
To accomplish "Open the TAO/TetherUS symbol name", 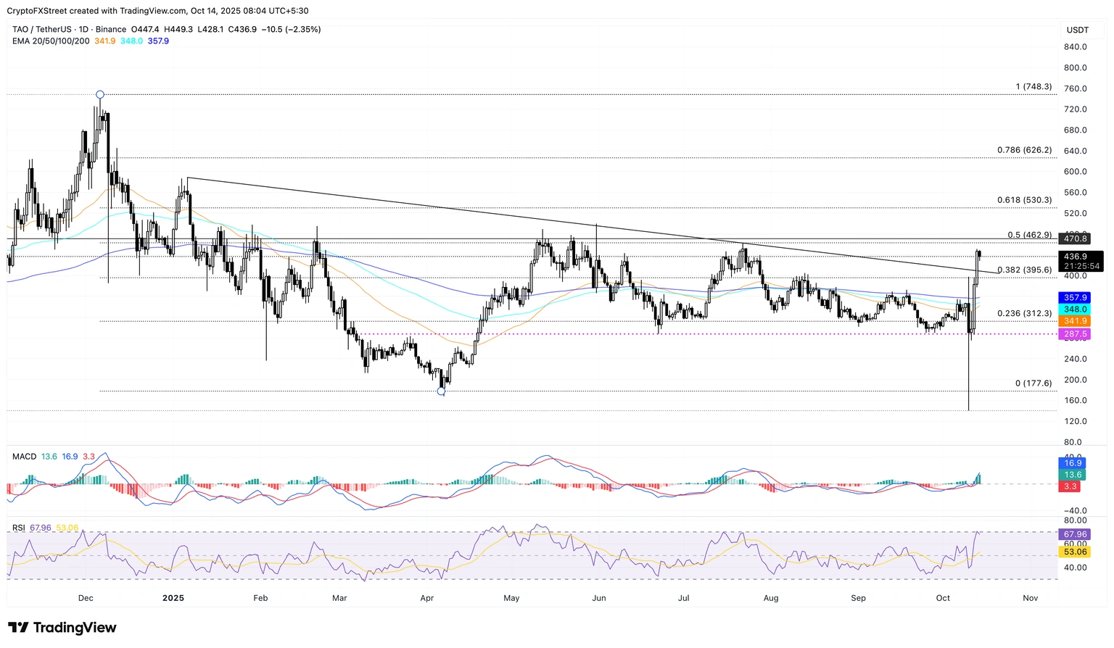I will [42, 29].
